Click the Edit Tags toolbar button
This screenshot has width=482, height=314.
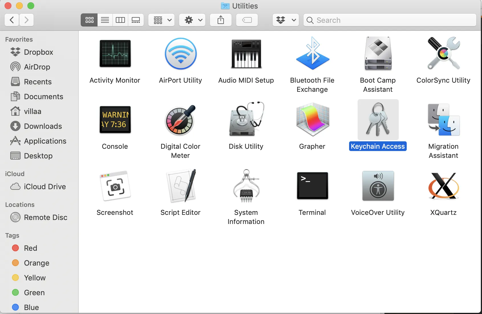click(247, 20)
